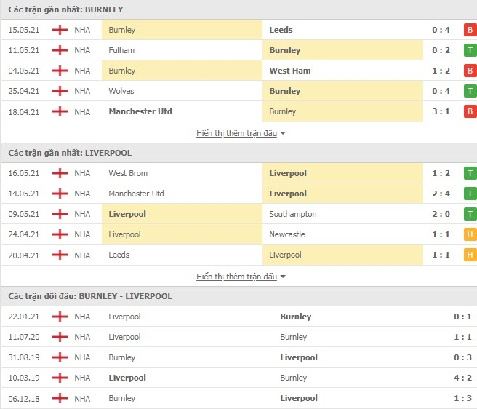Click the England flag on 16.05.21 row
The width and height of the screenshot is (477, 409).
tap(60, 173)
